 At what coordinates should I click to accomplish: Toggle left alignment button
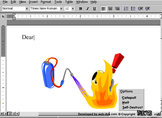tap(104, 9)
